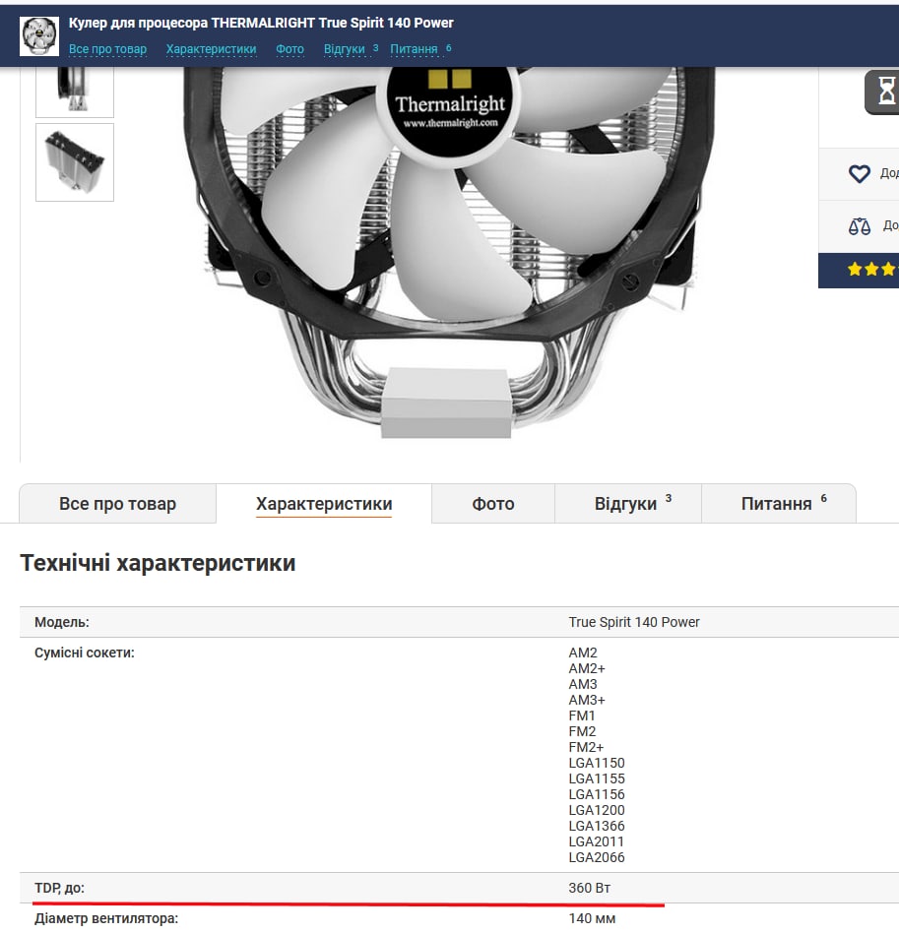Click the 'LGA2011' socket entry
899x933 pixels.
coord(597,841)
